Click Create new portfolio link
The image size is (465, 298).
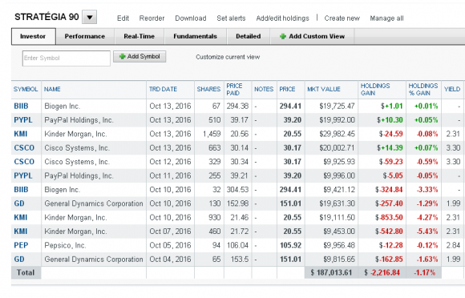coord(342,18)
